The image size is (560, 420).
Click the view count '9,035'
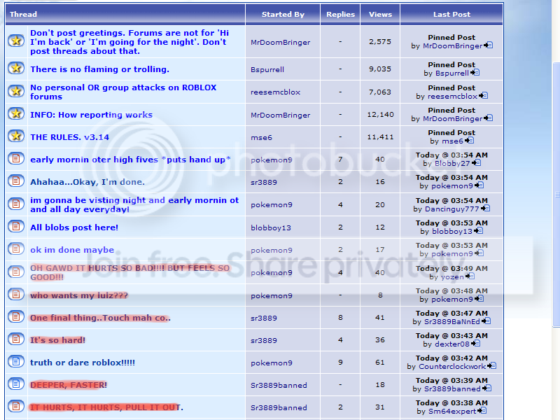(380, 69)
